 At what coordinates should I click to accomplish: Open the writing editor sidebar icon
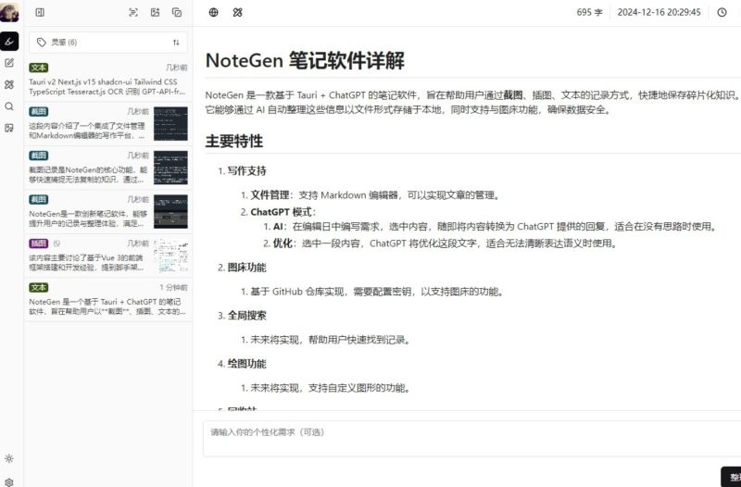pos(9,63)
